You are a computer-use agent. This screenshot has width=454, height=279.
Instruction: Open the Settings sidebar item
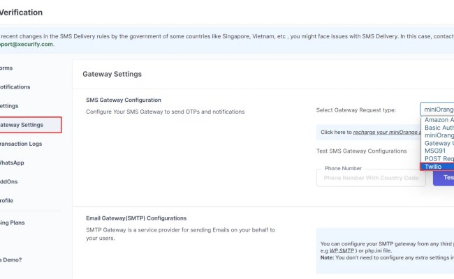coord(9,106)
